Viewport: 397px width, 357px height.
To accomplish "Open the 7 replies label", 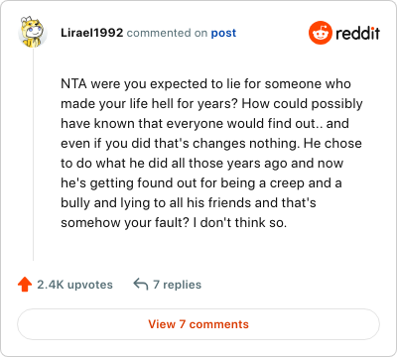I will (177, 285).
